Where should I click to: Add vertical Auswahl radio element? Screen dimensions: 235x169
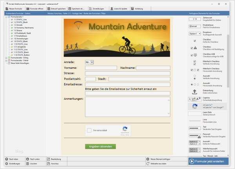click(207, 77)
